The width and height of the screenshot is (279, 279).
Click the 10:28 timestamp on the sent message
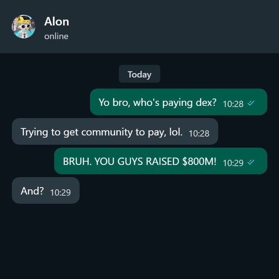[233, 104]
